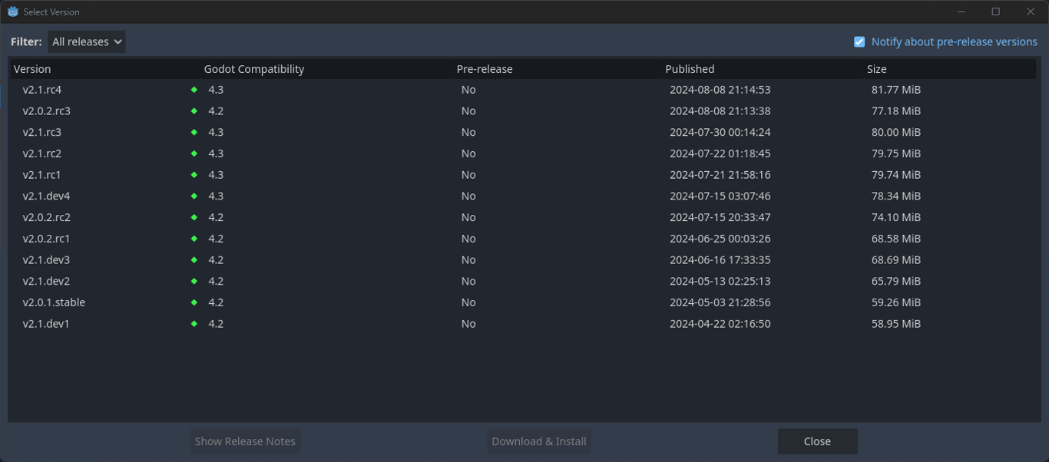Click the green diamond in the v2.1.rc2 row
Screen dimensions: 1049x462
pos(194,153)
